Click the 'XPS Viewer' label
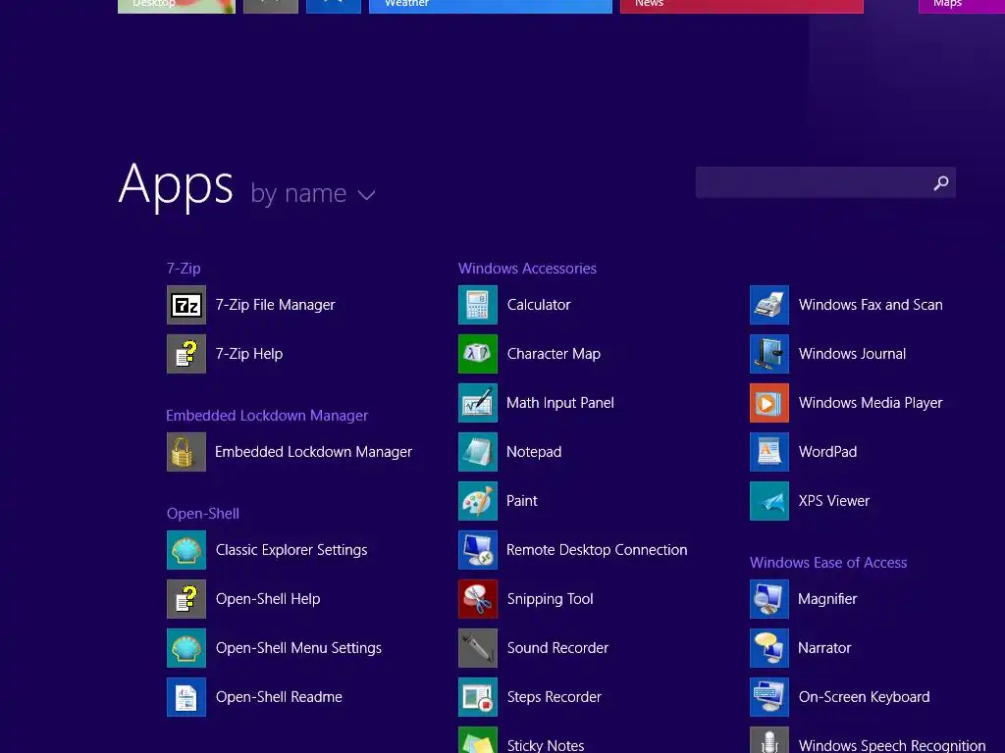1005x753 pixels. click(834, 501)
